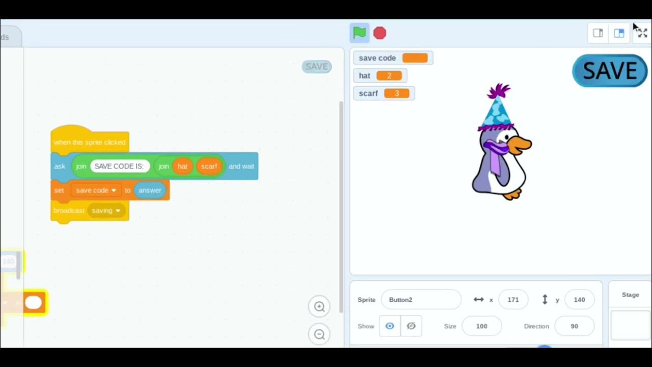
Task: Click the 'answer' reporter block
Action: [x=150, y=190]
